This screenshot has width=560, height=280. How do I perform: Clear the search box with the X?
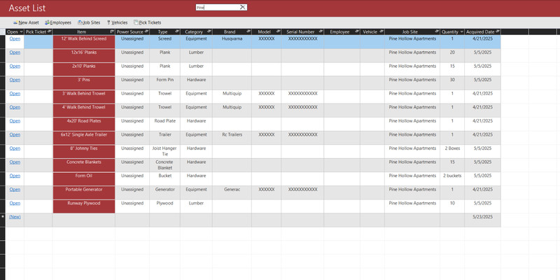(x=242, y=7)
